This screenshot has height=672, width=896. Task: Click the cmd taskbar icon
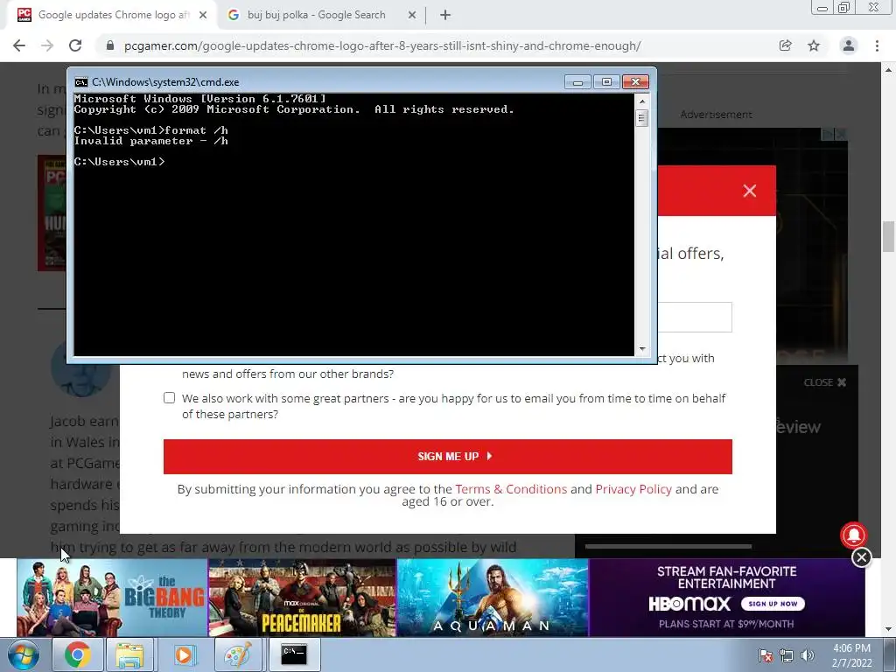click(x=294, y=654)
